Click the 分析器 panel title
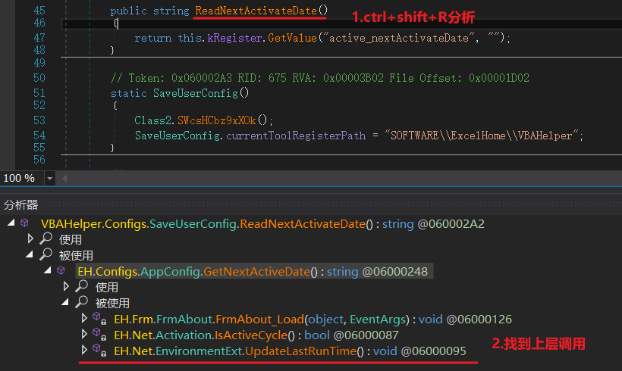 20,204
